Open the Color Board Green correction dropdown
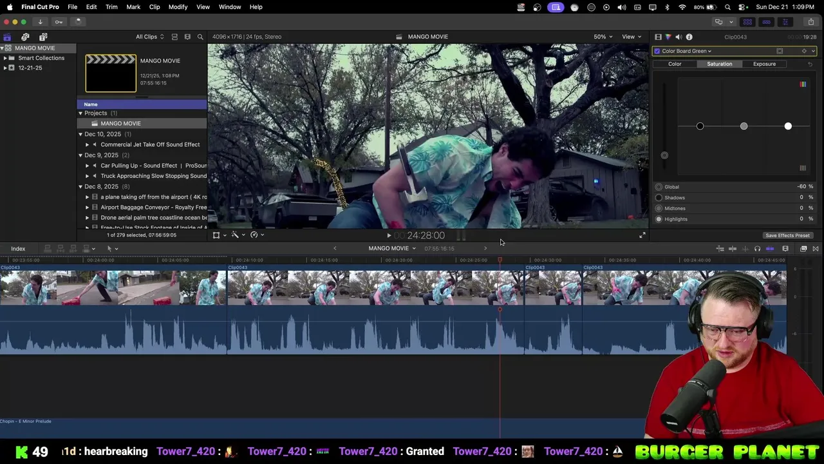This screenshot has width=824, height=464. tap(686, 51)
